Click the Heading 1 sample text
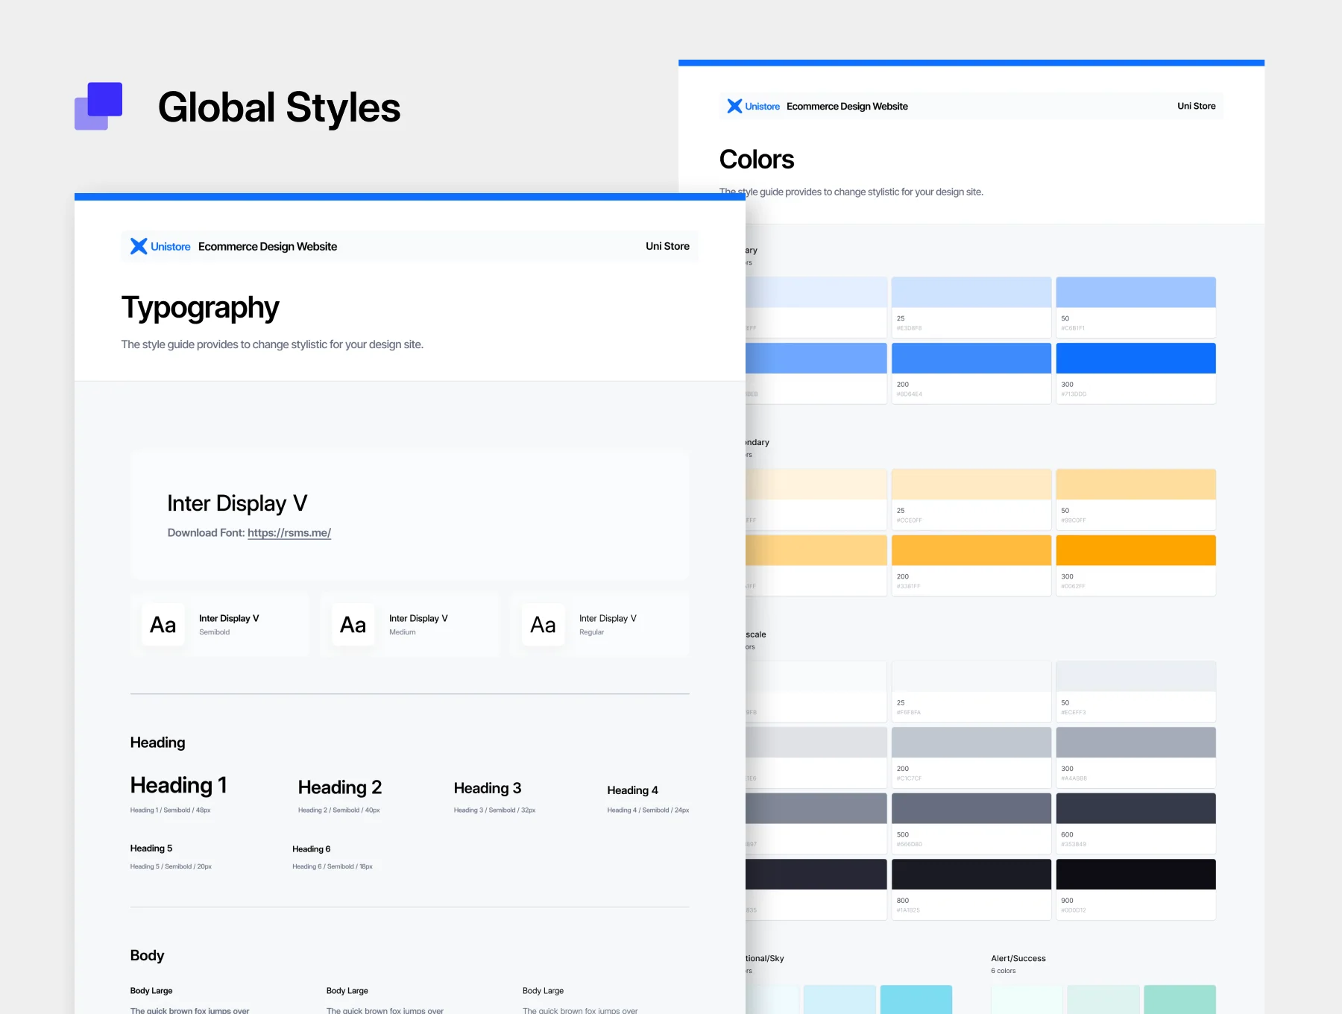The width and height of the screenshot is (1342, 1014). 178,785
